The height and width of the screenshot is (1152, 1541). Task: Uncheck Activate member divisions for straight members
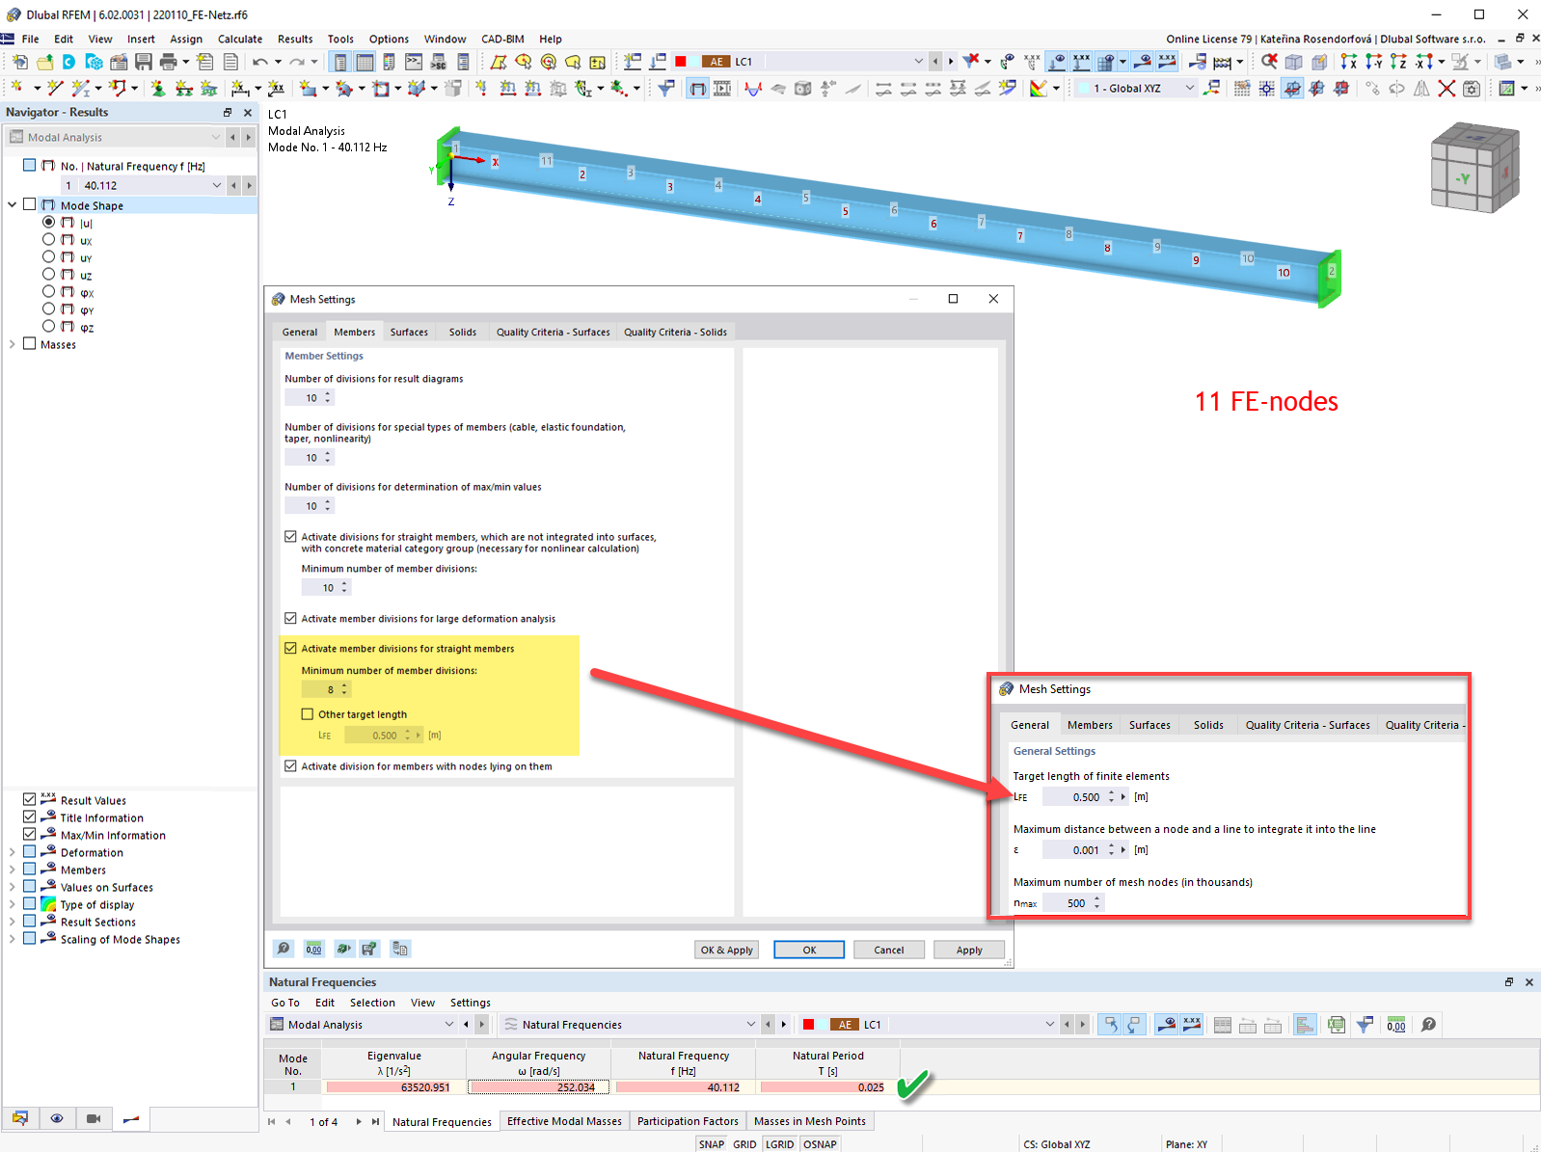click(290, 649)
